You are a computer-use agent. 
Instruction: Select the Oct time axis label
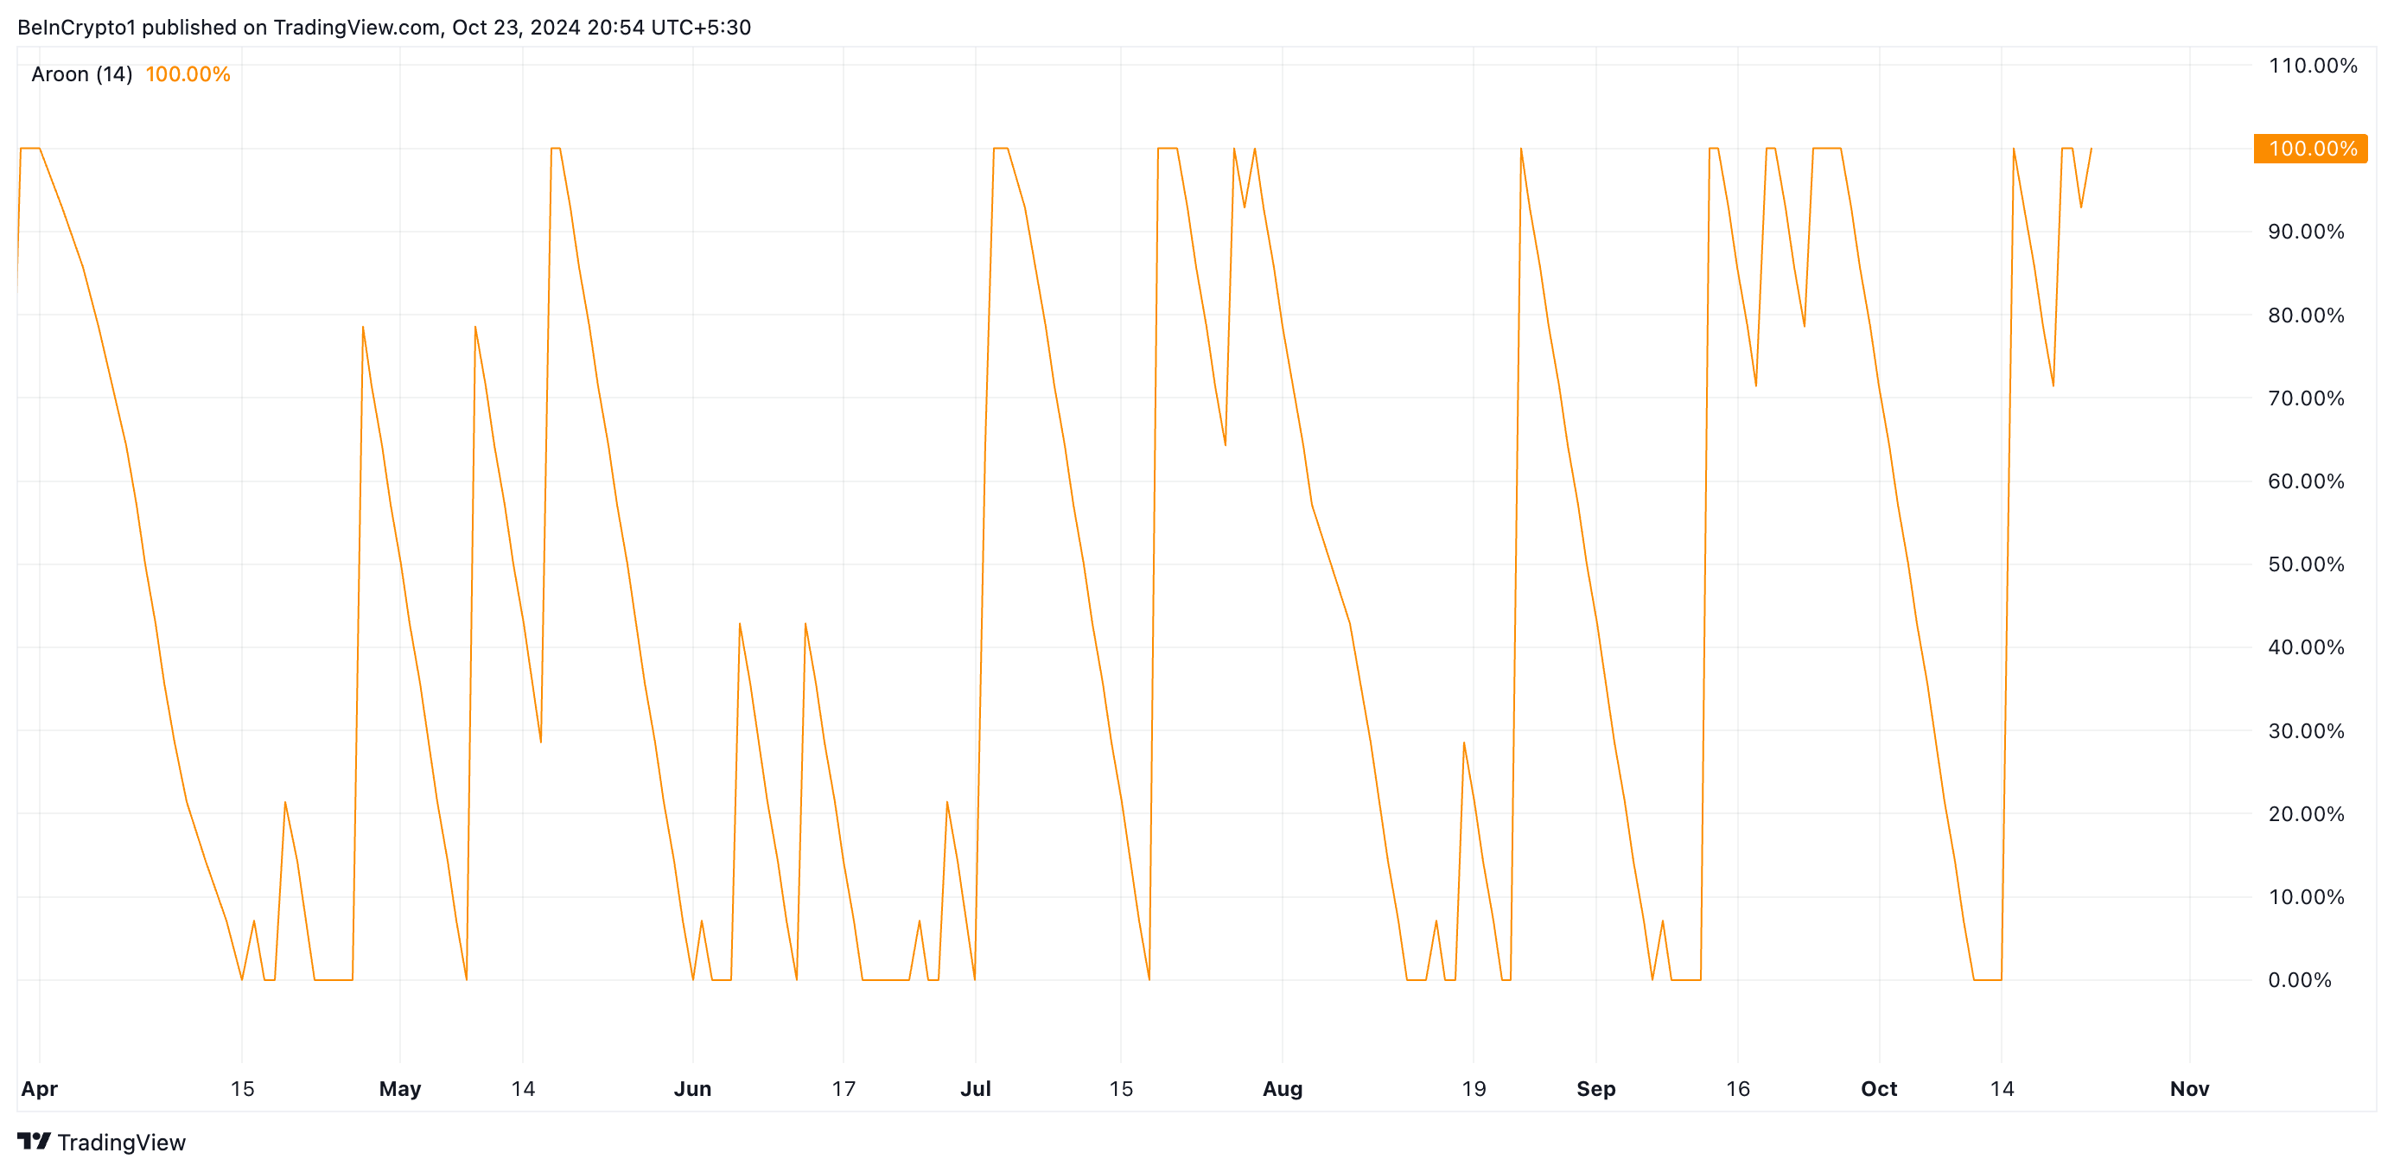tap(1878, 1088)
